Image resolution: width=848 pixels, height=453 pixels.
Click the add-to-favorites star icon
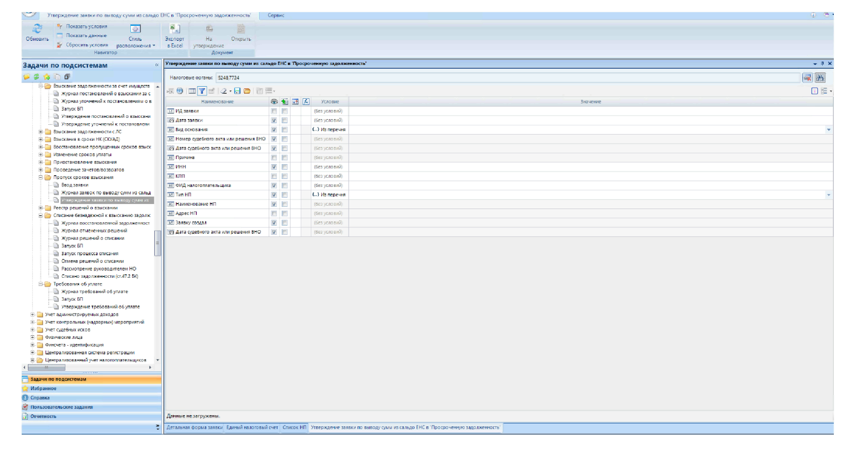tap(47, 77)
